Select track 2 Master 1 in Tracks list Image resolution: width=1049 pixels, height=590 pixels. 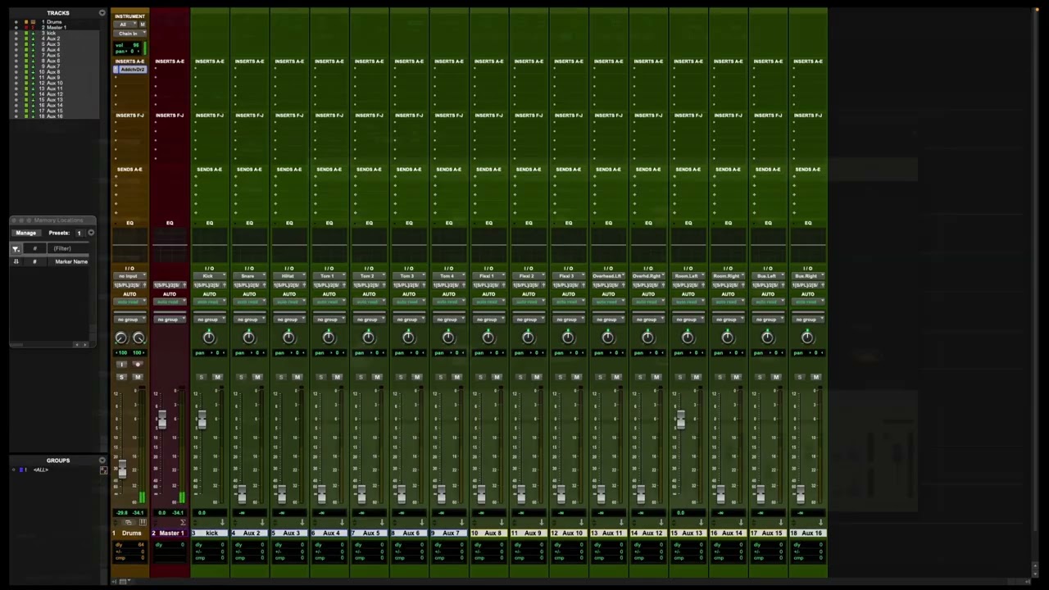coord(54,27)
